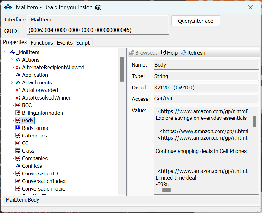Click the Class enum icon
The image size is (262, 213).
pyautogui.click(x=18, y=151)
